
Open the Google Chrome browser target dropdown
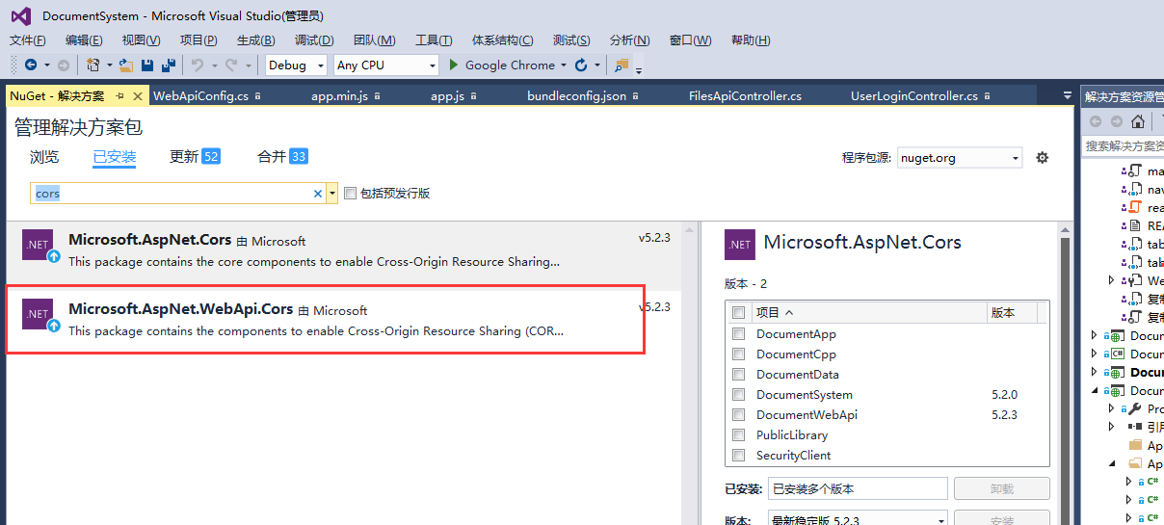click(563, 66)
